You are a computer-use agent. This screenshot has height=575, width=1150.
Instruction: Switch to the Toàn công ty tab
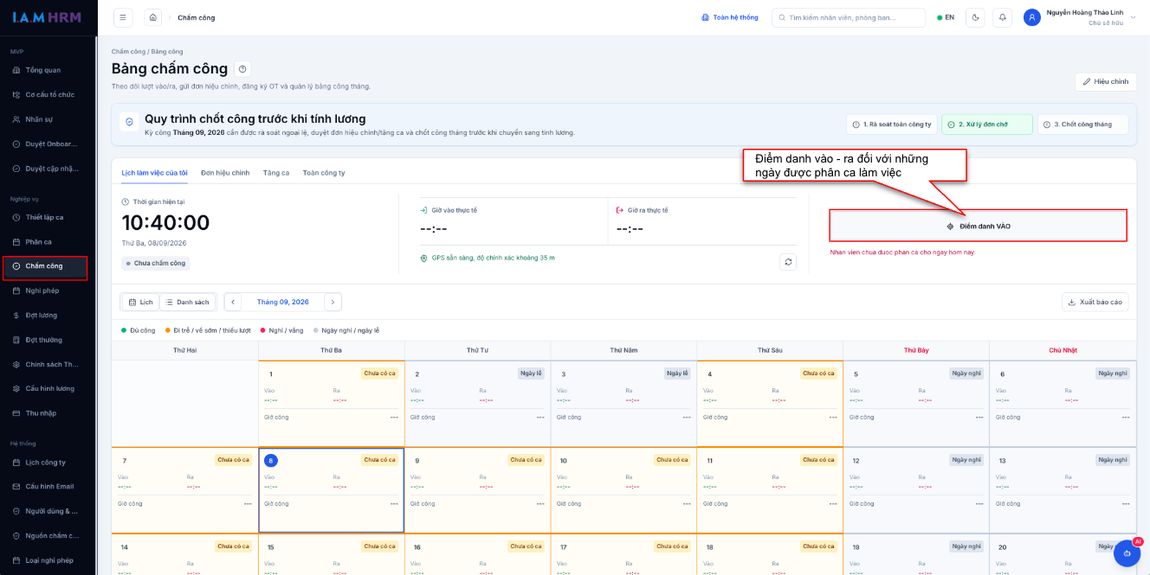324,173
